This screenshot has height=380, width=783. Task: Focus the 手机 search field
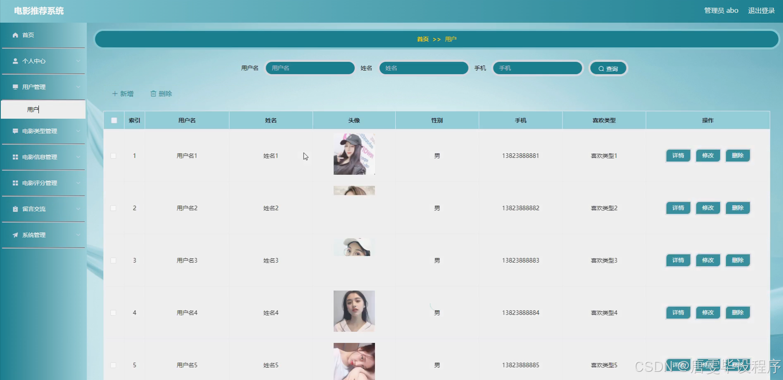[537, 68]
